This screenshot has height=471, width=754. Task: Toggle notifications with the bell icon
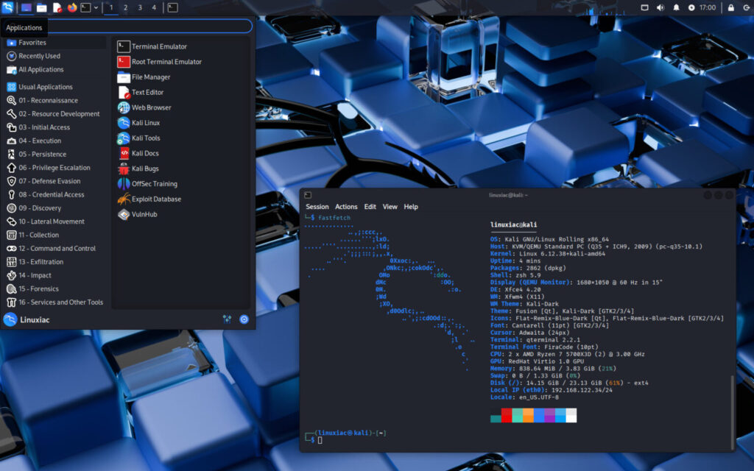[677, 7]
